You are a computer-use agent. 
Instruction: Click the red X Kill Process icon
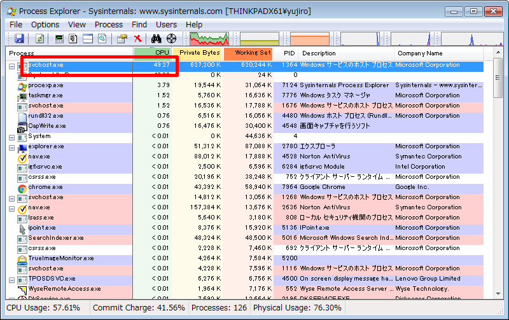138,39
